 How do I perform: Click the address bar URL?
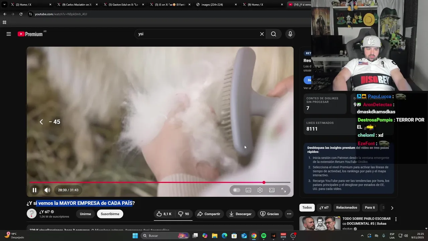tap(61, 14)
